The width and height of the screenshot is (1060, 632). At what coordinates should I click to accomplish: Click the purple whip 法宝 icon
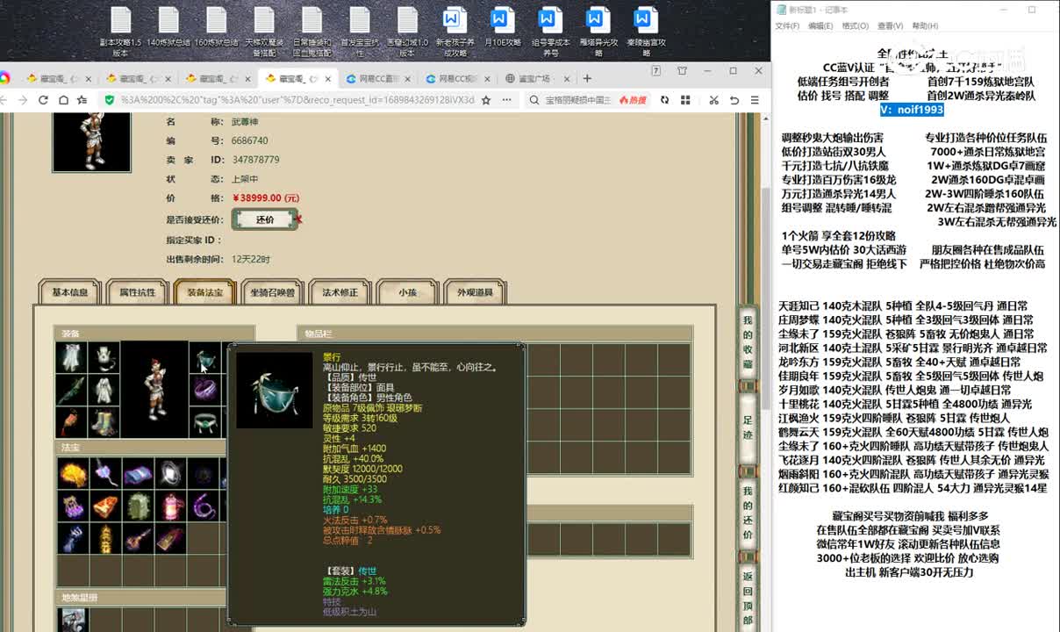pos(203,506)
